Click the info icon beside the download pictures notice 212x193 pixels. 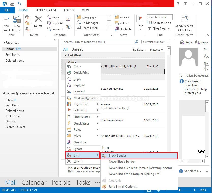pos(181,81)
